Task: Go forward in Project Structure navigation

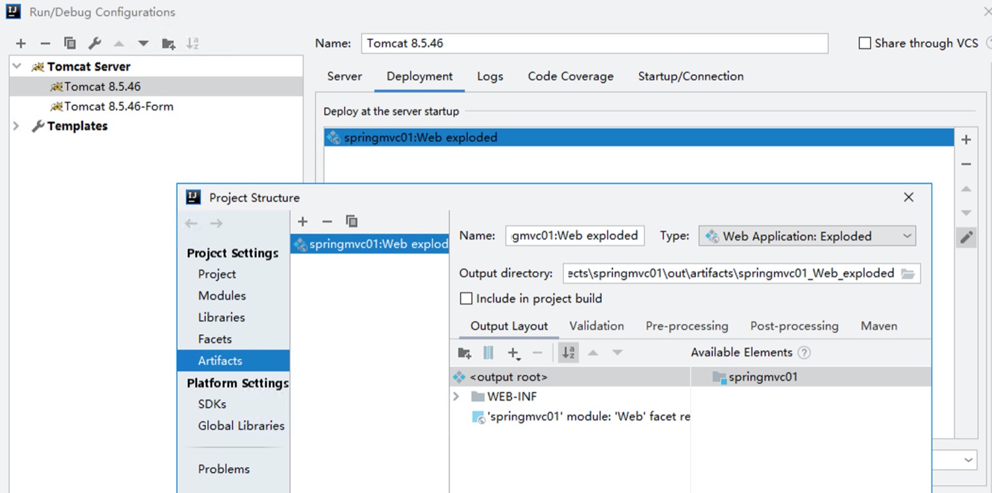Action: tap(216, 223)
